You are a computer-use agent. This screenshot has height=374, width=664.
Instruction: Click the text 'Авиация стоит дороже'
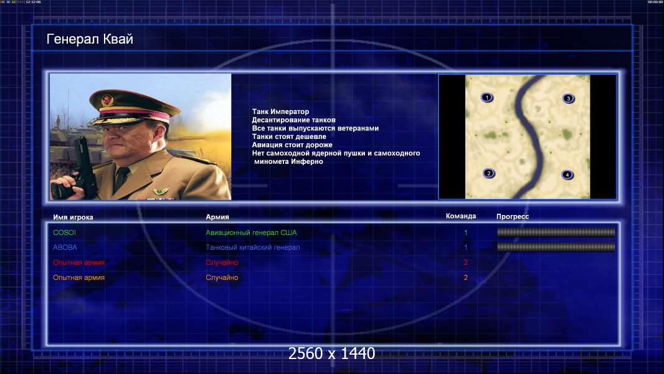point(292,145)
